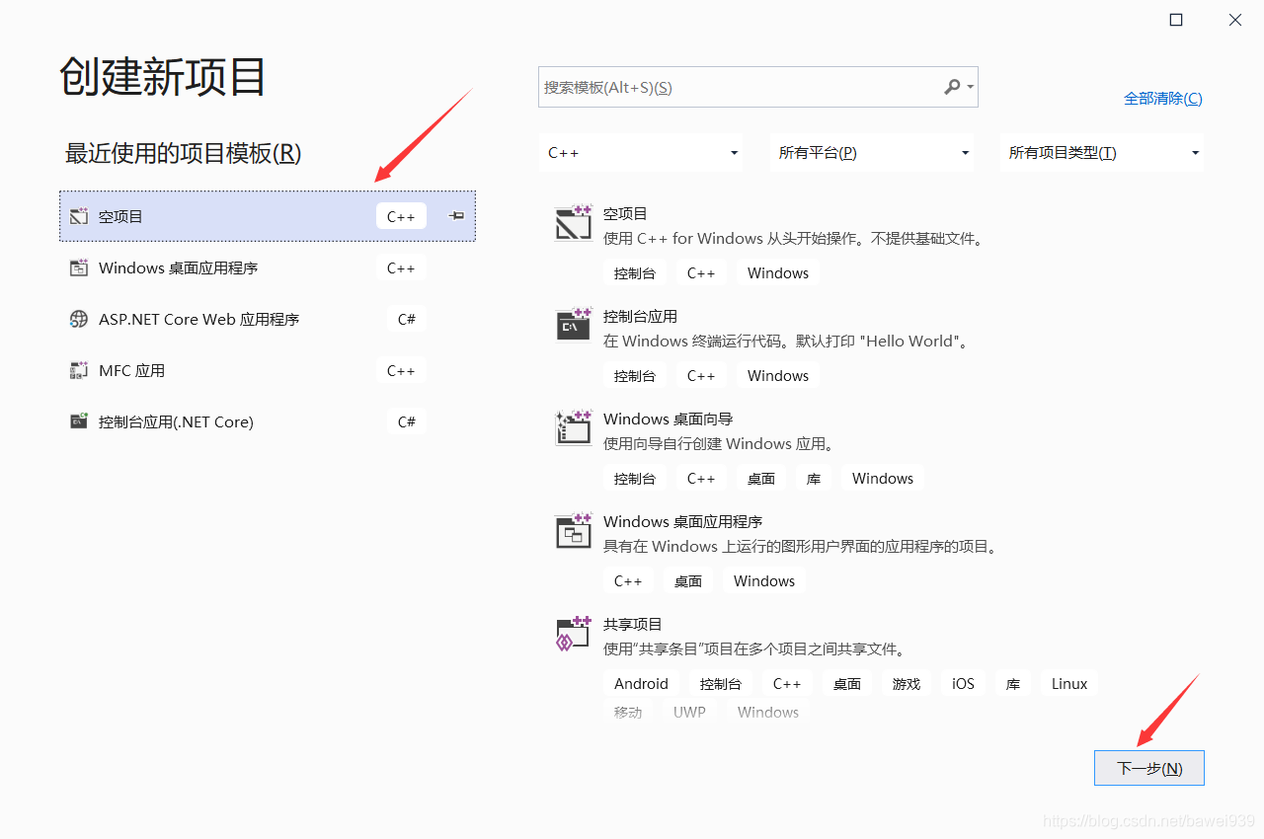
Task: Click the C# tag on 控制台应用(.NET Core) row
Action: [x=407, y=421]
